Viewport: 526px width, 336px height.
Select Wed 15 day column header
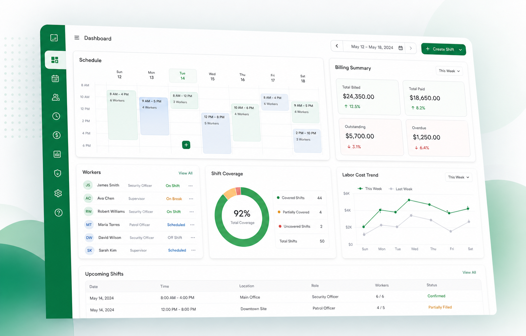click(x=212, y=77)
